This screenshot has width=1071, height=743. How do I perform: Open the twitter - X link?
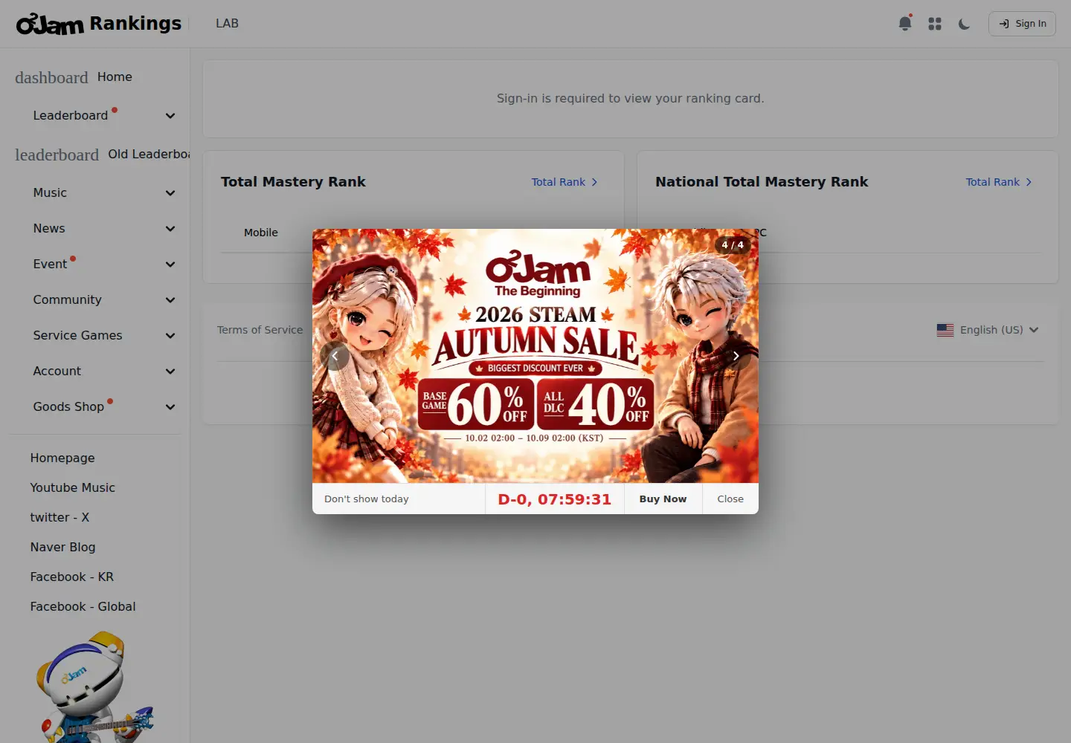[x=59, y=517]
